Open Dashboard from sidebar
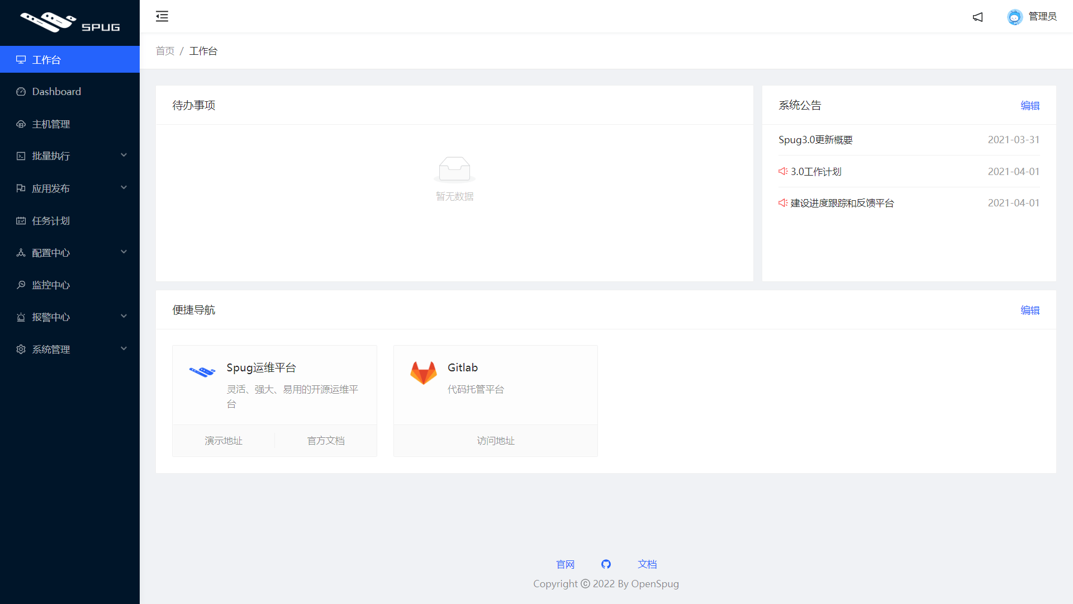 pyautogui.click(x=56, y=92)
